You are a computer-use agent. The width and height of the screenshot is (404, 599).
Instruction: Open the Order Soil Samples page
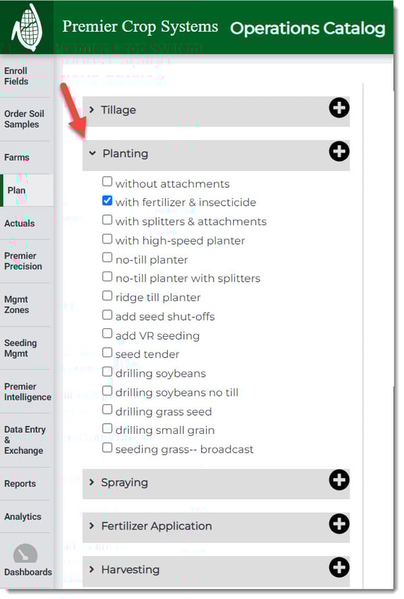24,119
